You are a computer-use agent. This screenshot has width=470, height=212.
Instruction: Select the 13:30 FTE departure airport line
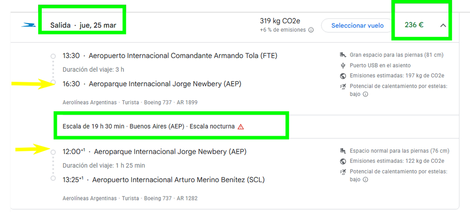(x=170, y=56)
